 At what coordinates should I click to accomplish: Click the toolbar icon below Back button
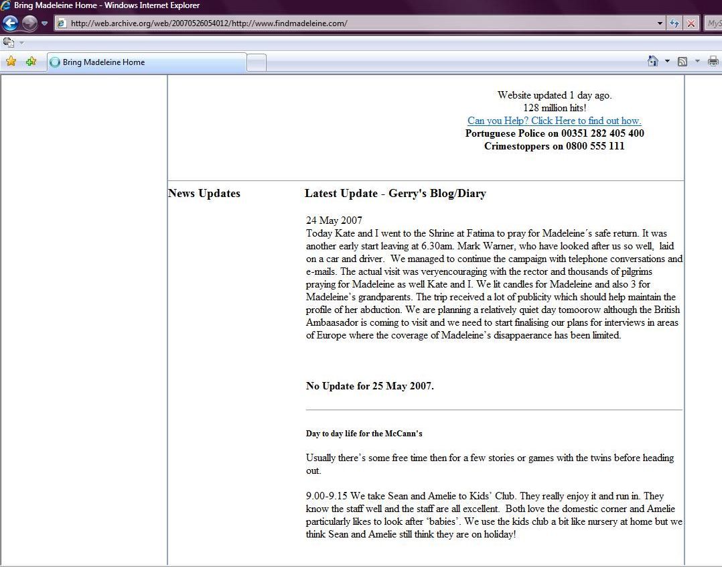click(9, 42)
